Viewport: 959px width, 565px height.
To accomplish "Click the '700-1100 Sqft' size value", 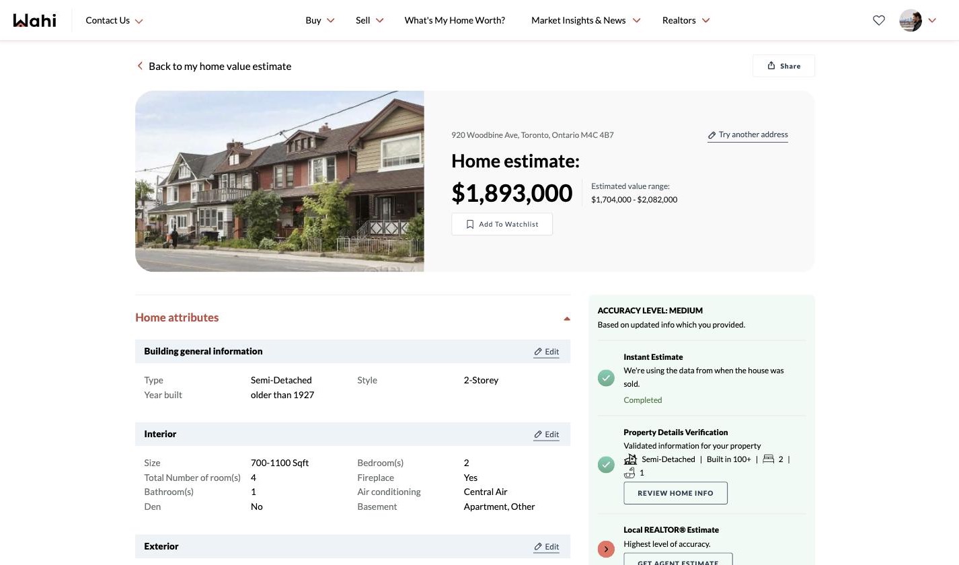I will click(280, 463).
